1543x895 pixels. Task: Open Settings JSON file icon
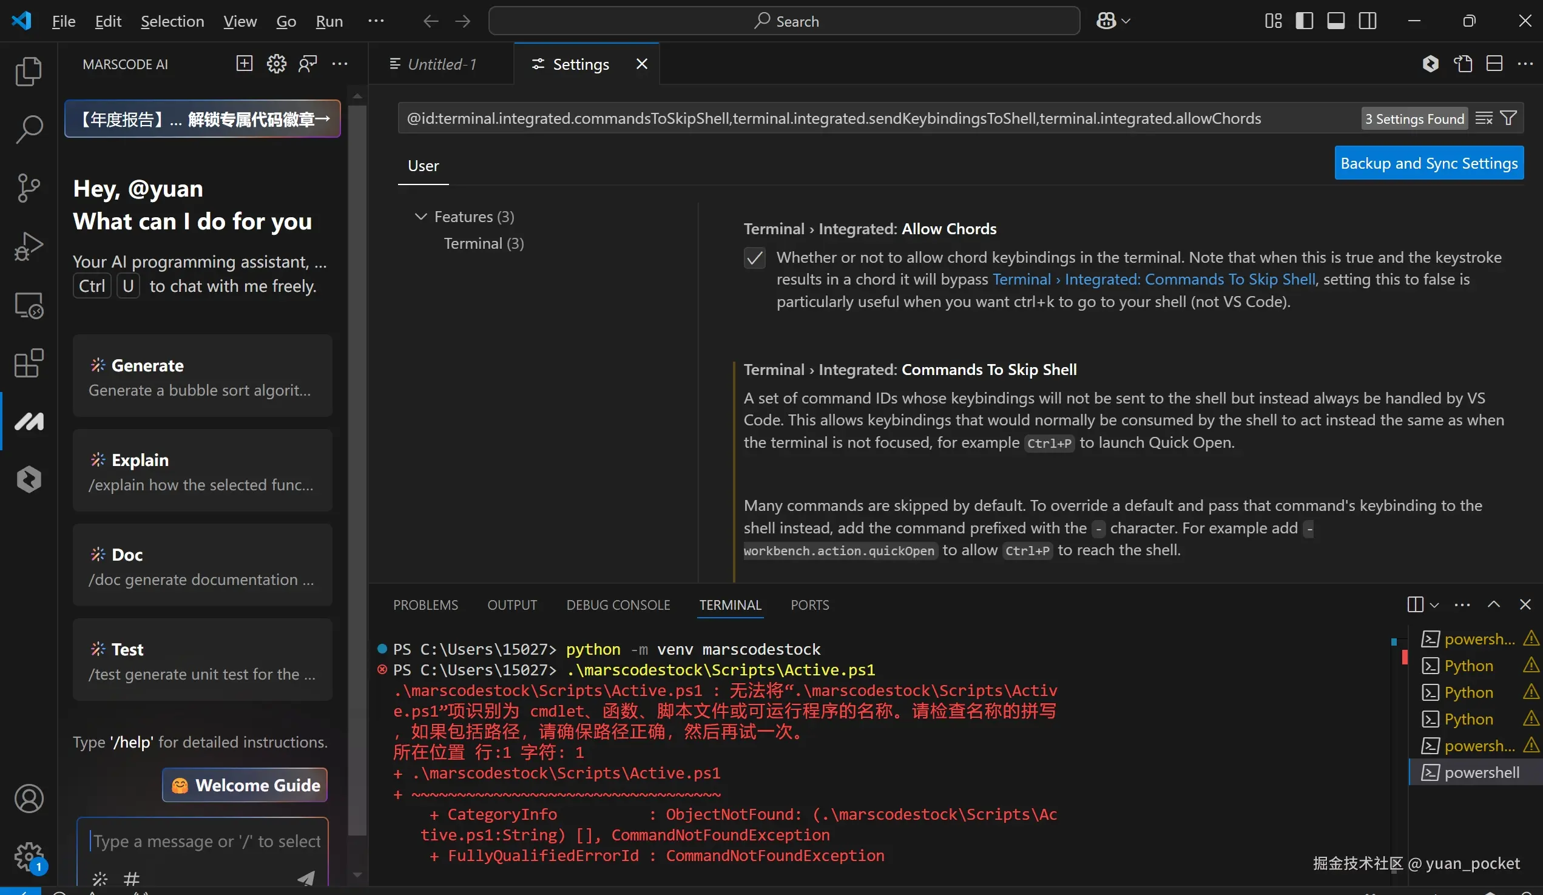click(1463, 64)
